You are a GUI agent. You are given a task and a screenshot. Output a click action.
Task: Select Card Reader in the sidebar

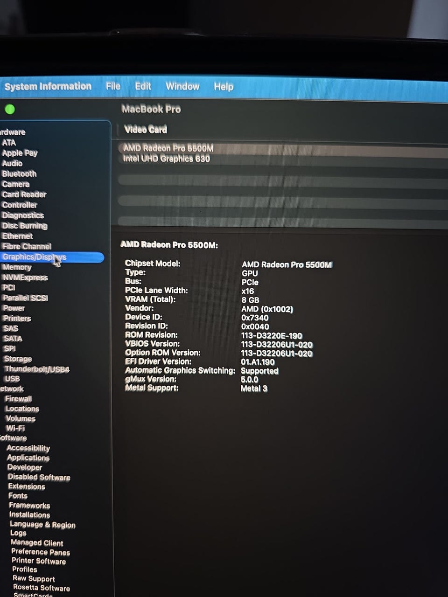coord(24,194)
